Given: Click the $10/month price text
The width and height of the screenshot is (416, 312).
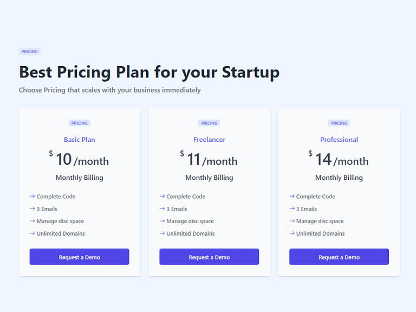Looking at the screenshot, I should [x=79, y=160].
